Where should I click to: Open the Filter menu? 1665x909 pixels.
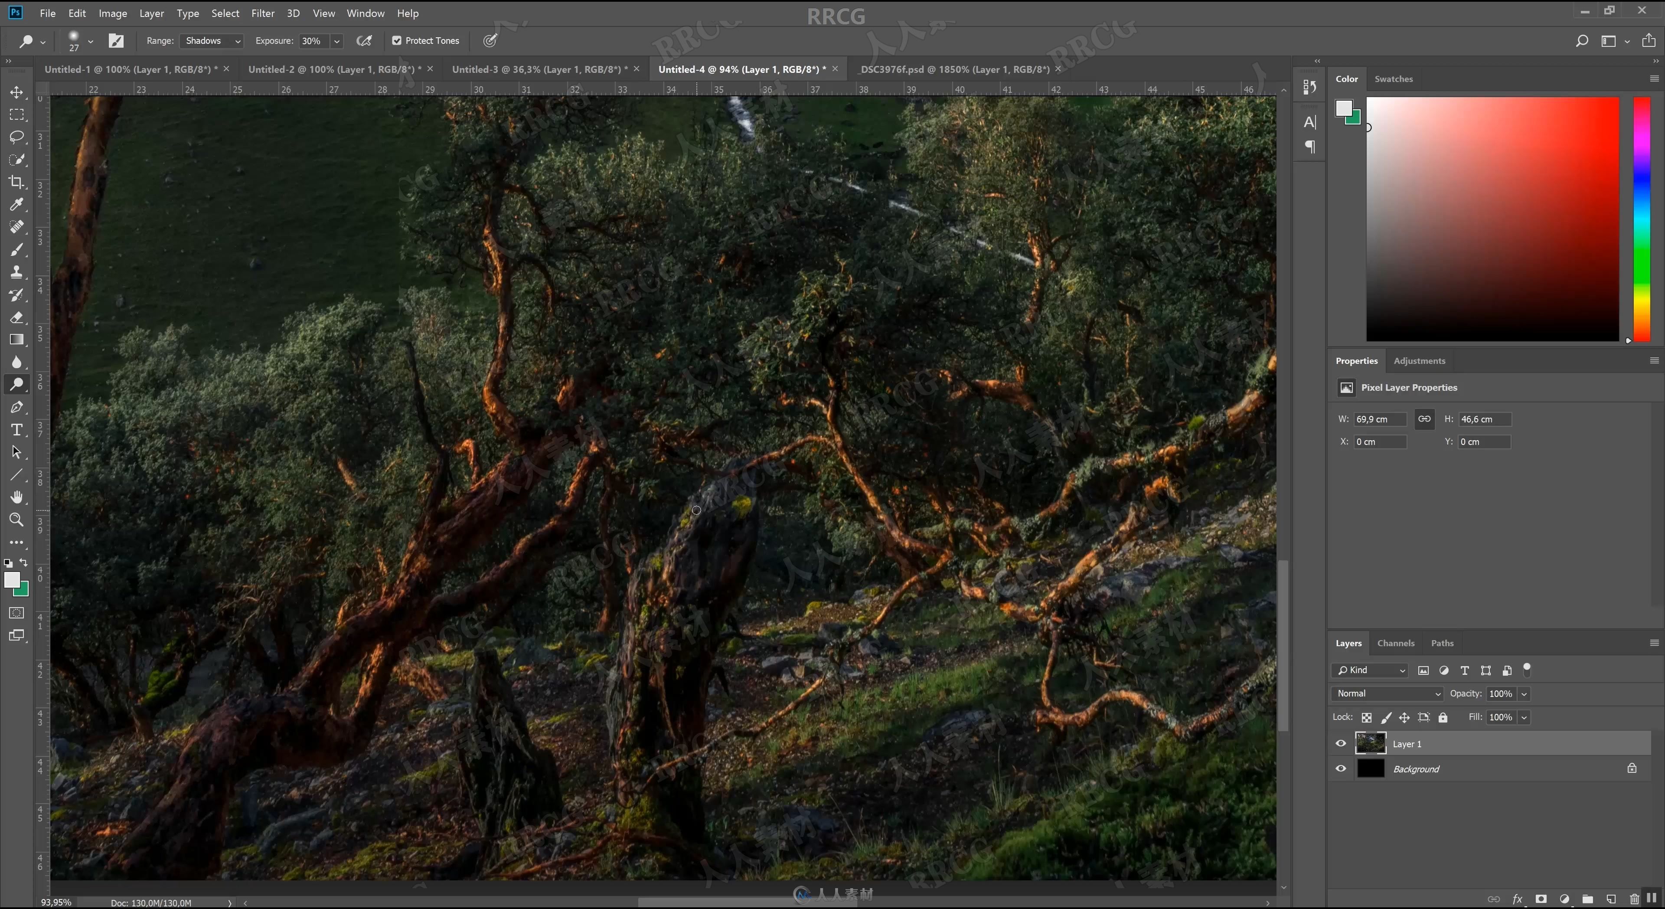coord(262,12)
